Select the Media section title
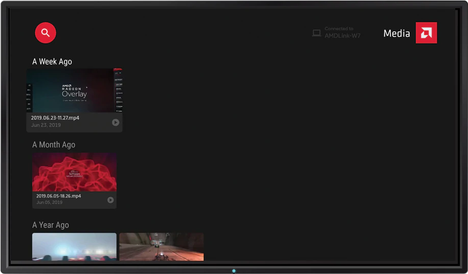This screenshot has width=468, height=274. point(396,33)
